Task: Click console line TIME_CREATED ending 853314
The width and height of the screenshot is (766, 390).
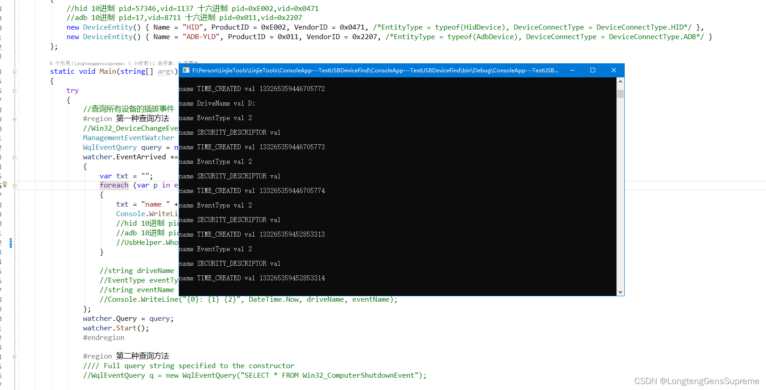Action: [252, 278]
